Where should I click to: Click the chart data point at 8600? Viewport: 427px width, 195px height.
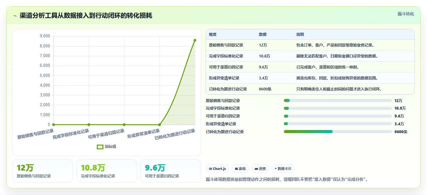[195, 40]
